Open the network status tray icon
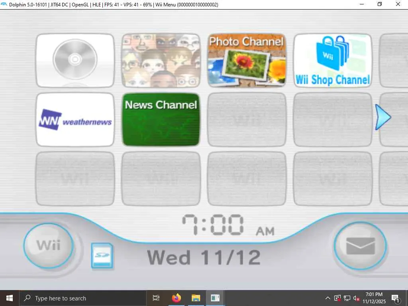This screenshot has width=408, height=306. tap(347, 298)
